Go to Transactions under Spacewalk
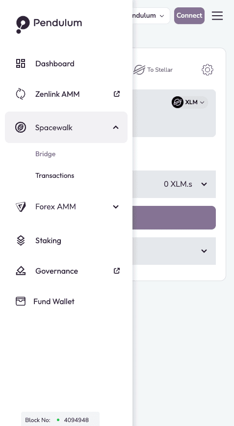This screenshot has height=426, width=234. tap(54, 175)
